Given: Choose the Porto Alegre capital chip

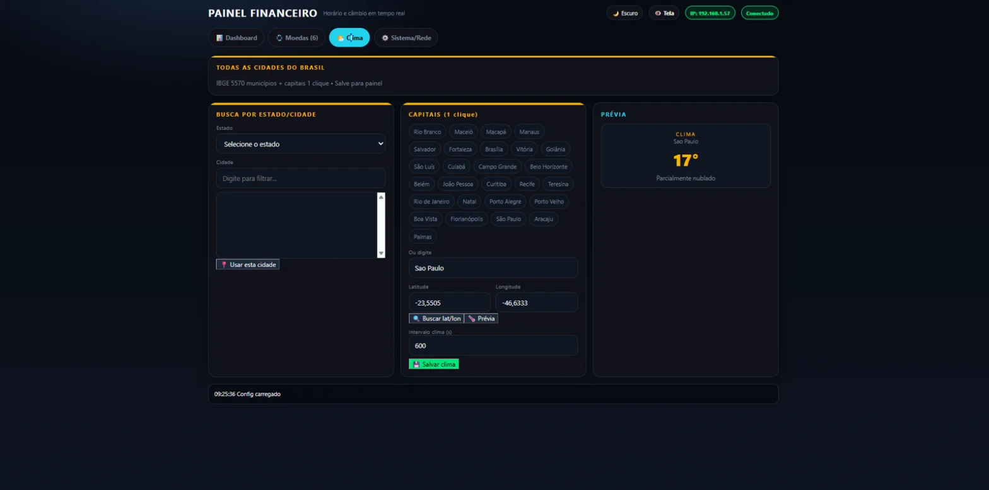Looking at the screenshot, I should [x=505, y=202].
